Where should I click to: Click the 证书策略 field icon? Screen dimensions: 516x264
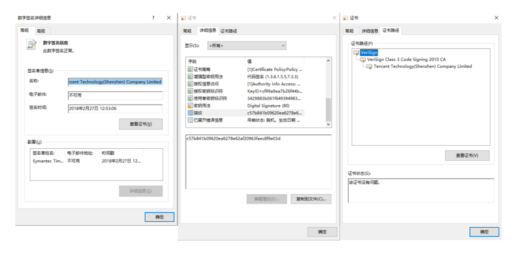click(190, 69)
